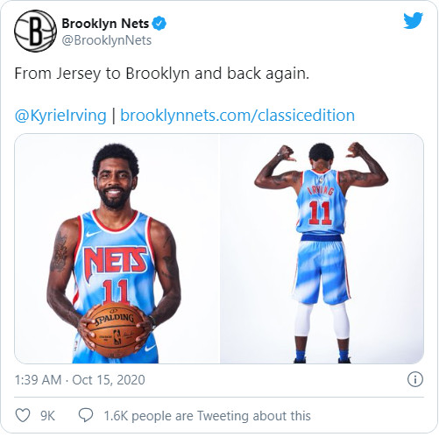Screen dimensions: 439x437
Task: Follow the brooklynnets.com/classicedition link
Action: pos(237,115)
